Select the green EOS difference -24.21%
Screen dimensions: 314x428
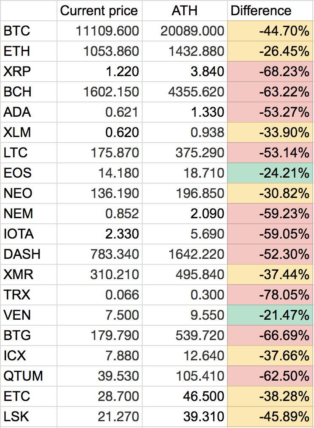(x=284, y=173)
